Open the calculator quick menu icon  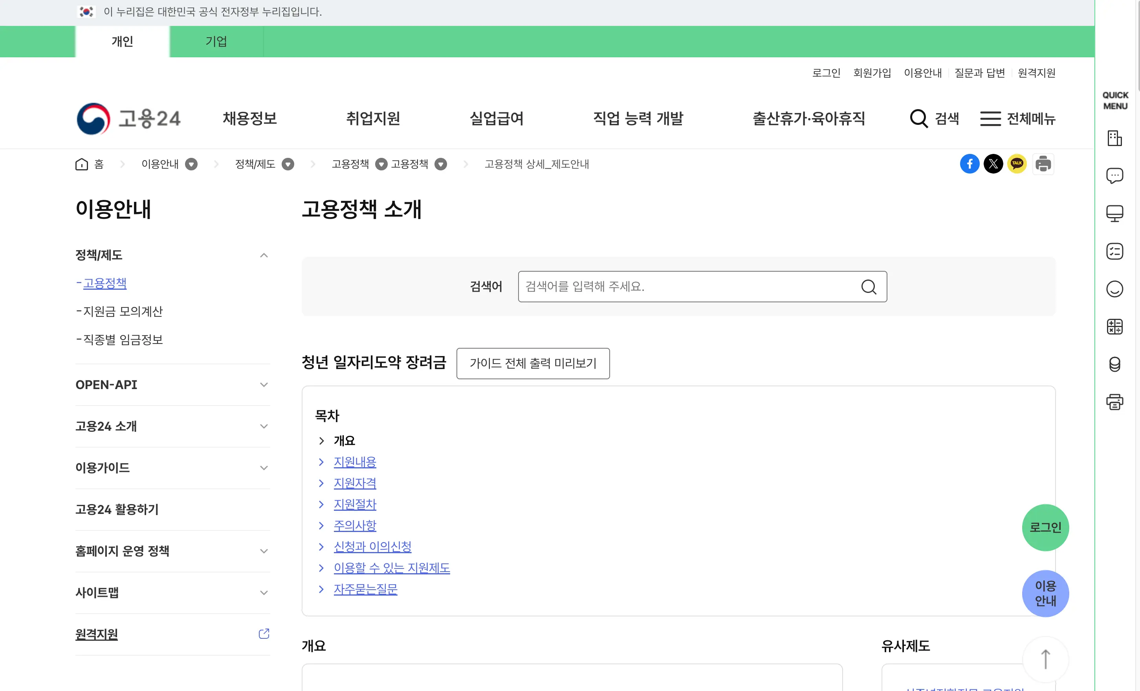(1114, 327)
